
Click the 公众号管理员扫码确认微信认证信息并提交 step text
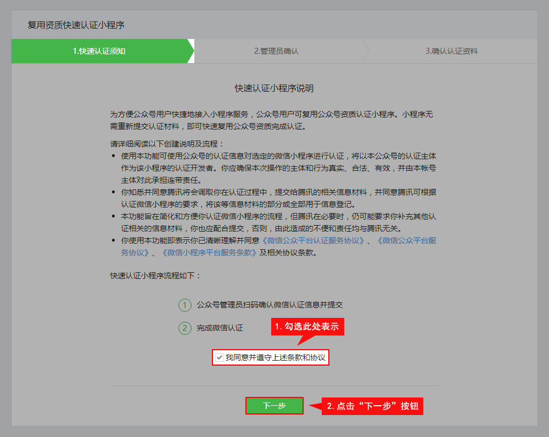pyautogui.click(x=270, y=305)
